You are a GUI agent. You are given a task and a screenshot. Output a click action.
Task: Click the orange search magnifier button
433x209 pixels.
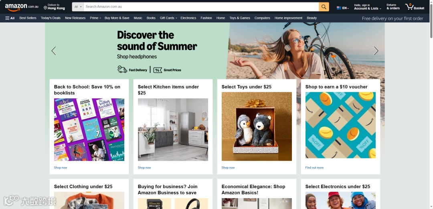324,7
